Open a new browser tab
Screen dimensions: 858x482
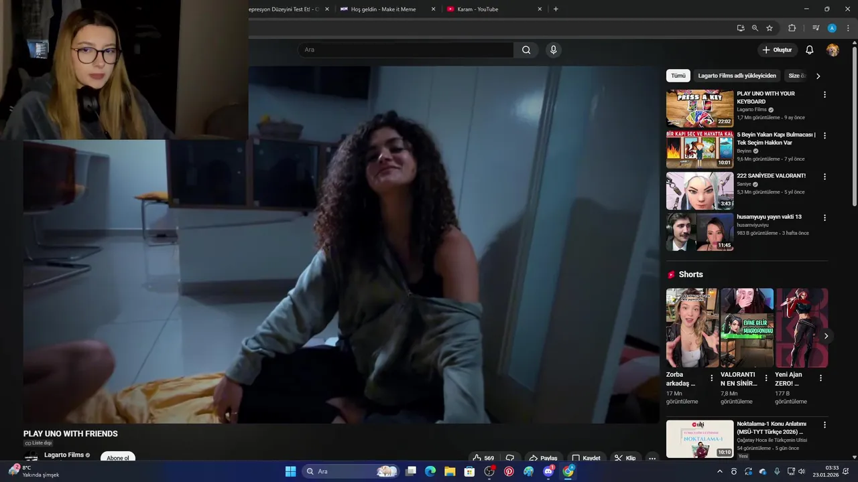click(556, 9)
